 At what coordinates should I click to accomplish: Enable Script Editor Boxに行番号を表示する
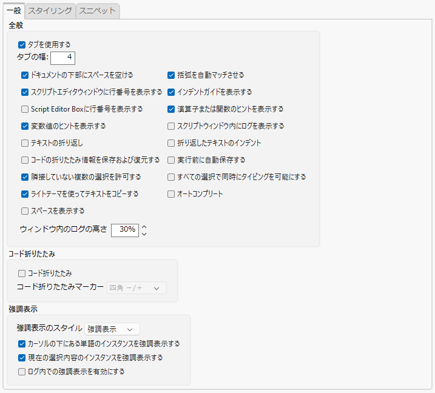25,109
